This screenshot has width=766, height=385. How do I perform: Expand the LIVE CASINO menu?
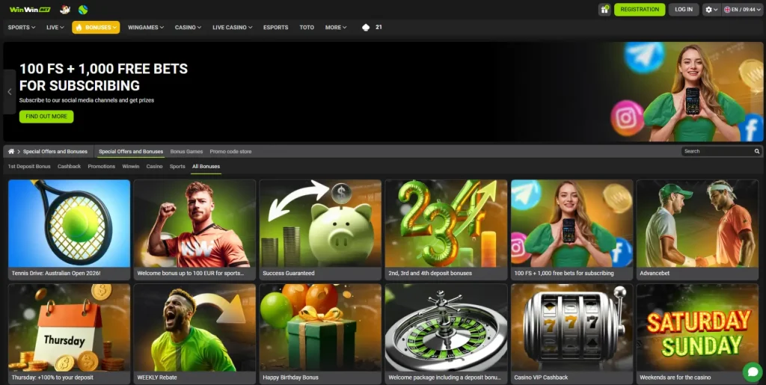pos(232,28)
